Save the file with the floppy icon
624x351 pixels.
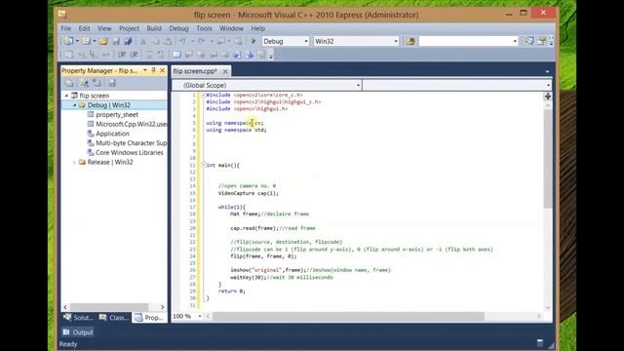pos(116,41)
